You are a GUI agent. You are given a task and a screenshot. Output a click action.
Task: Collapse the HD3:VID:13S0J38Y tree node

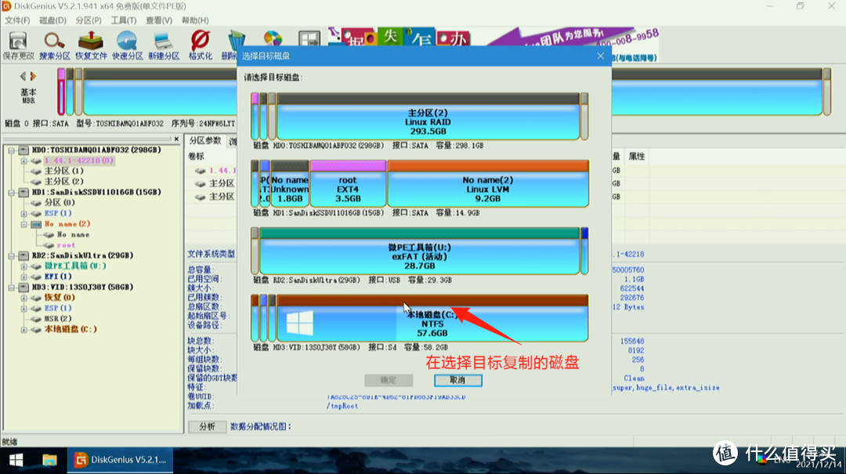[x=11, y=288]
